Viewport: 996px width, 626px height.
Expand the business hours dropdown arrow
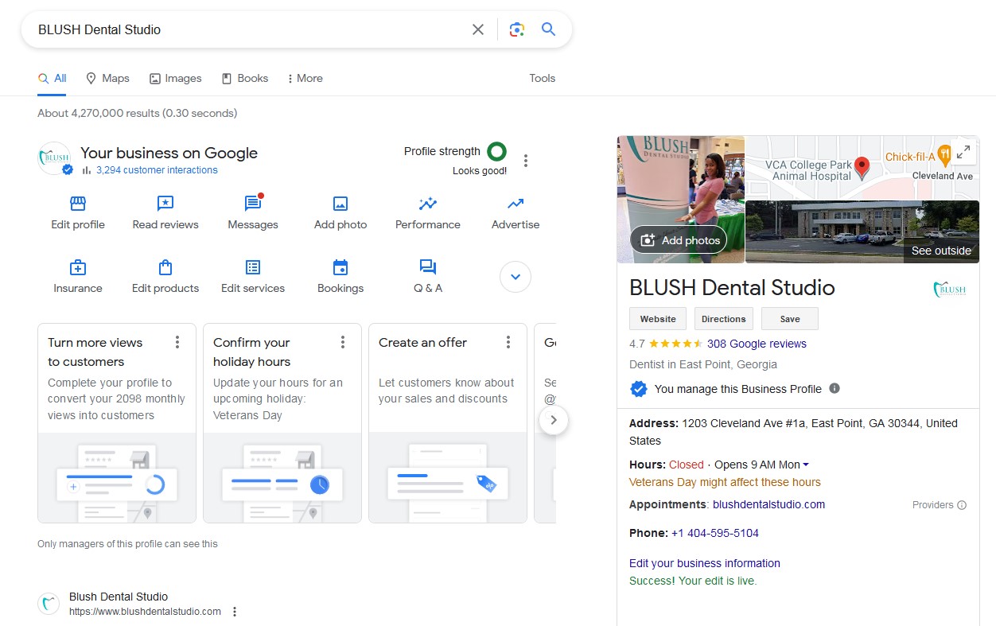click(806, 465)
